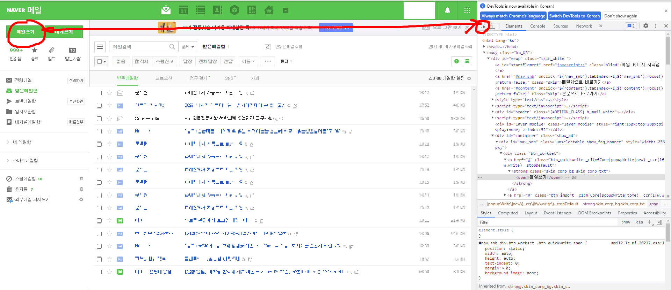This screenshot has width=671, height=290.
Task: Collapse the body class="ko_KR" node
Action: click(484, 53)
